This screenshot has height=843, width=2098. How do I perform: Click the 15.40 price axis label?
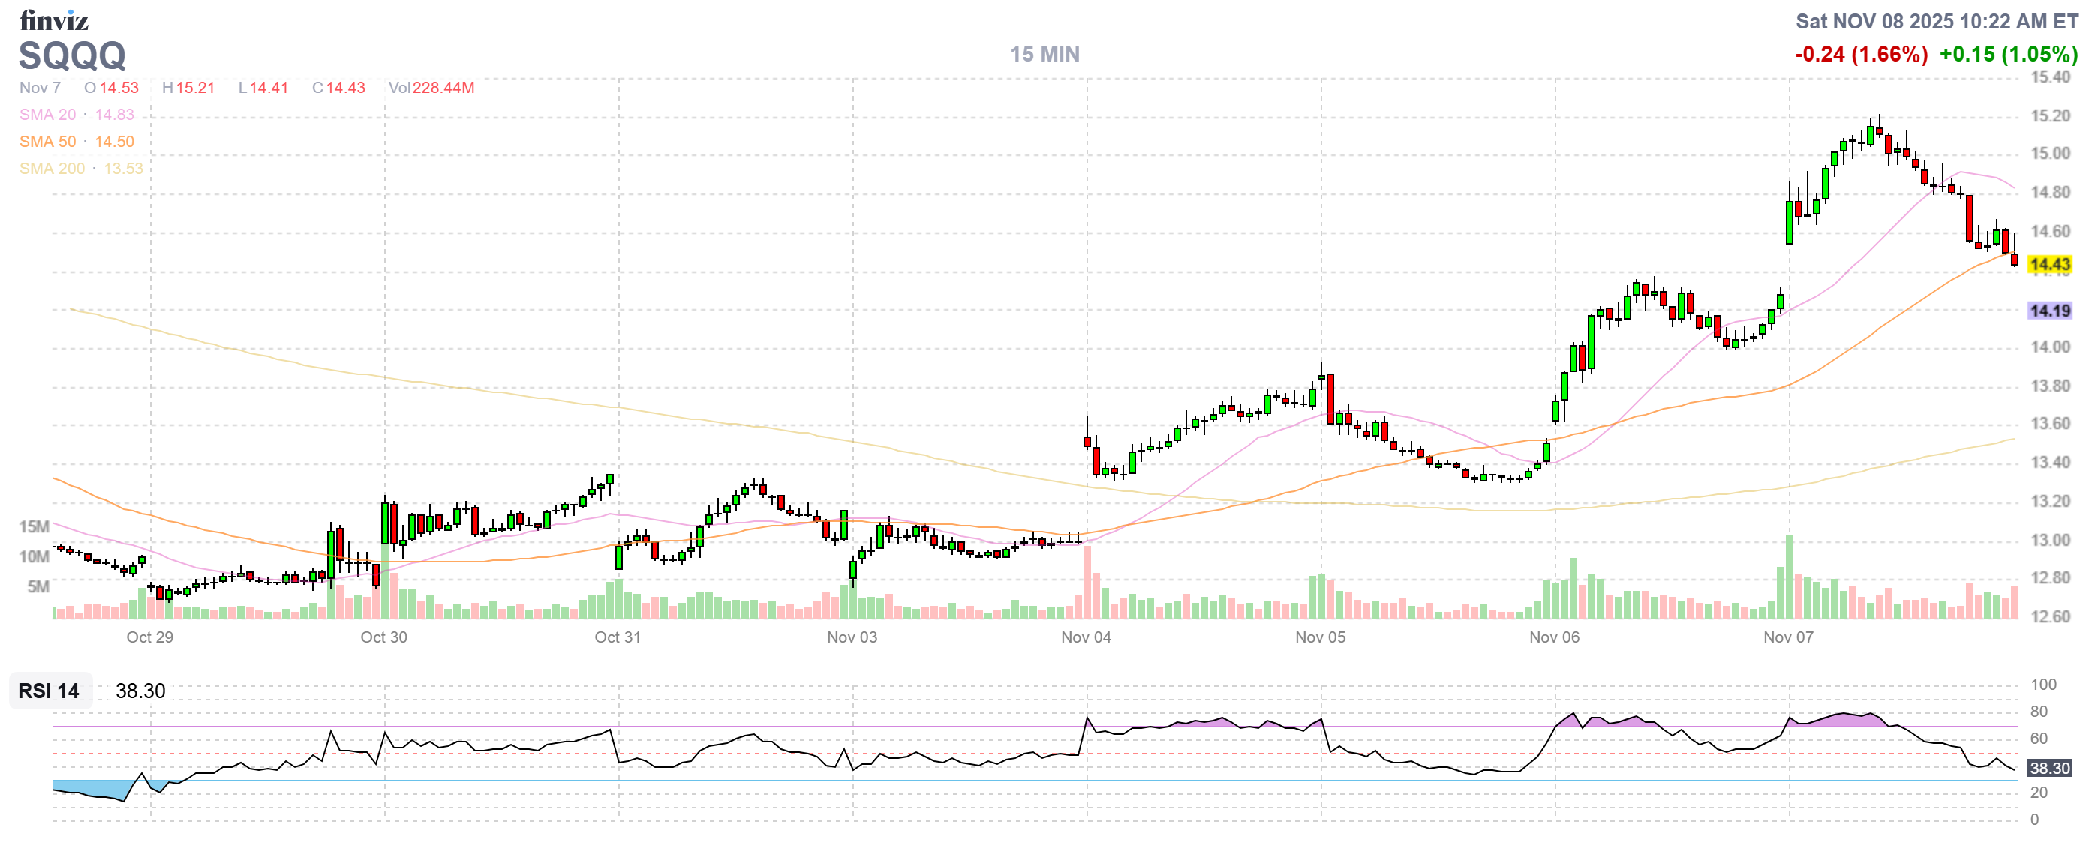2049,77
